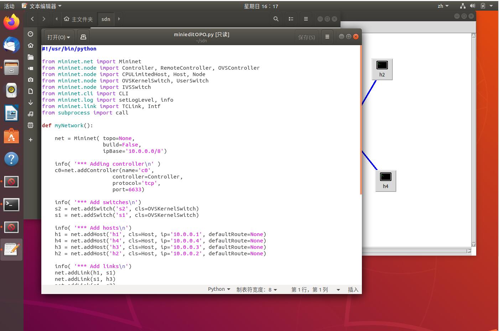Select the sdn path tab
This screenshot has width=499, height=331.
106,19
